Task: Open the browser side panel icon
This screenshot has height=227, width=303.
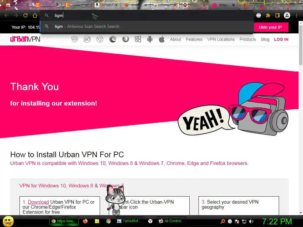Action: [x=278, y=15]
